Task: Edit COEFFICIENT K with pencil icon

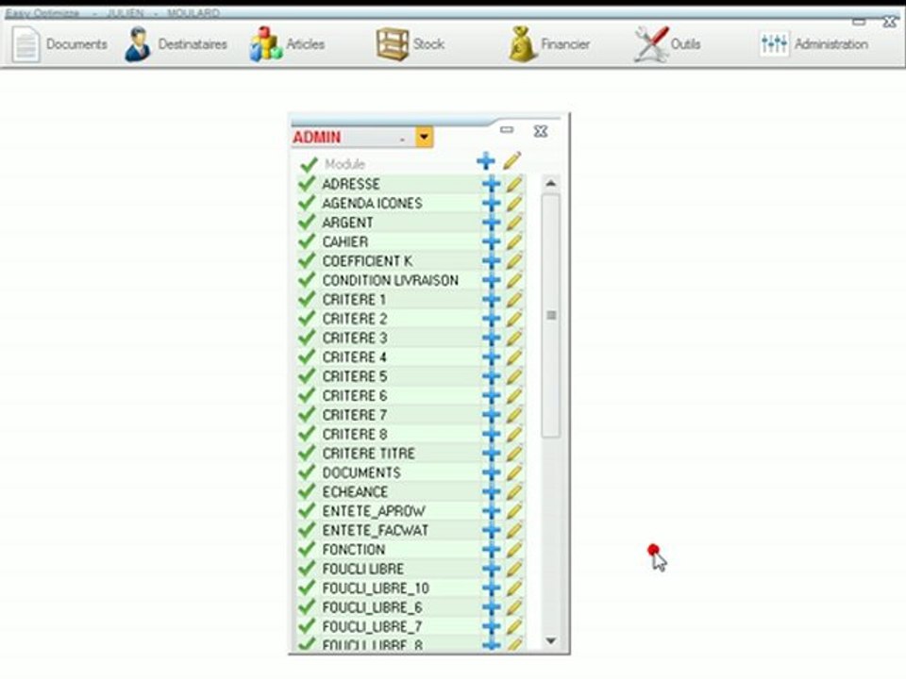Action: [513, 261]
